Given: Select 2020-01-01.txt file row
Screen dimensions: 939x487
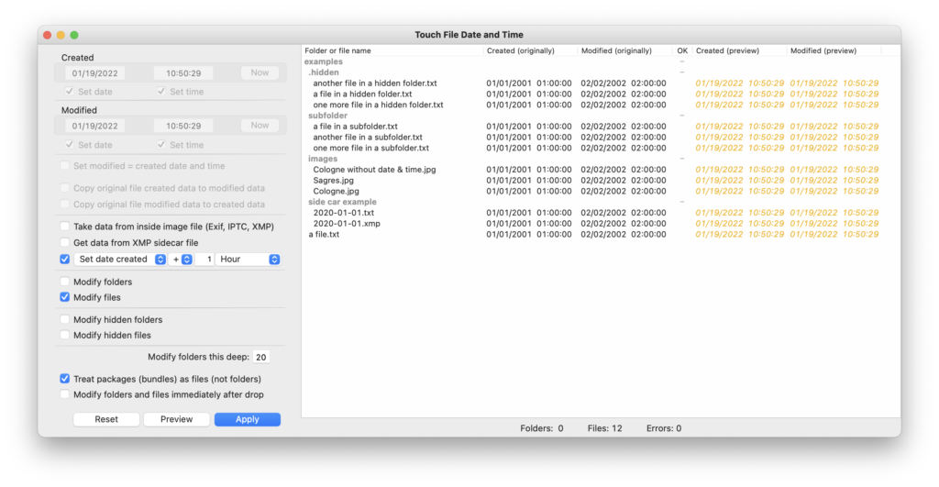Looking at the screenshot, I should pos(601,213).
